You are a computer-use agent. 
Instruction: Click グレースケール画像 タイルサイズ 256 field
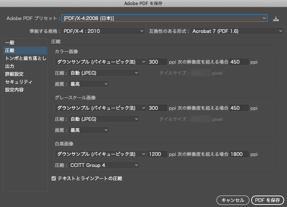point(201,119)
